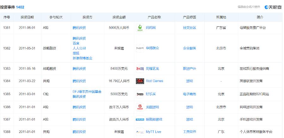
Task: Click the 电子商务 tag link
Action: click(x=190, y=94)
